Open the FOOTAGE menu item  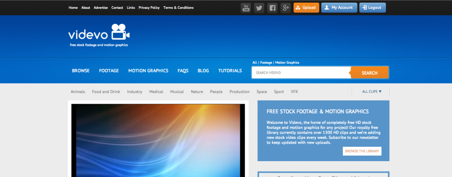(109, 71)
